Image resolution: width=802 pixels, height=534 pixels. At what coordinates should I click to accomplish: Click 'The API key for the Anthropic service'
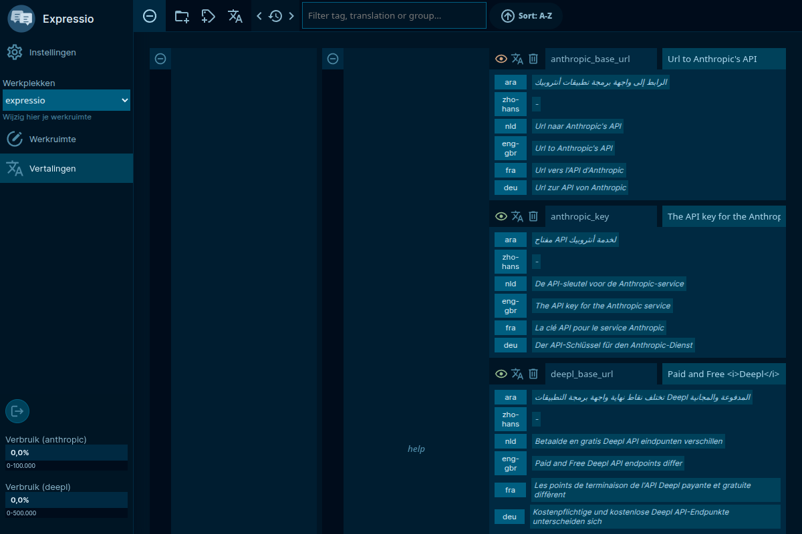click(x=602, y=306)
